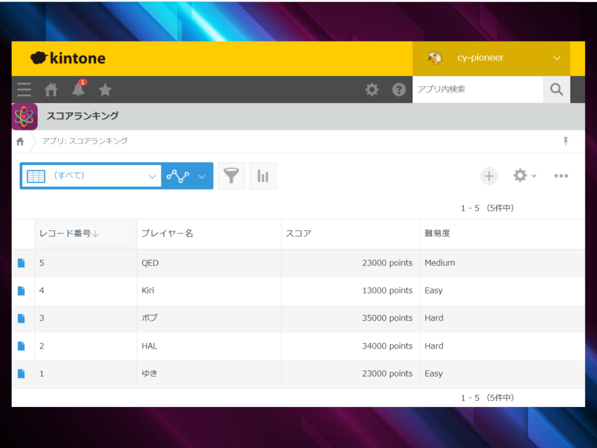This screenshot has height=448, width=597.
Task: Open the three-dots options menu
Action: [x=561, y=176]
